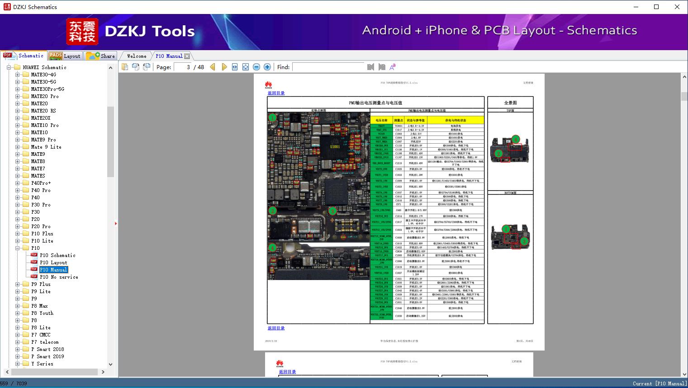Click the top 返回目录 link

(276, 93)
